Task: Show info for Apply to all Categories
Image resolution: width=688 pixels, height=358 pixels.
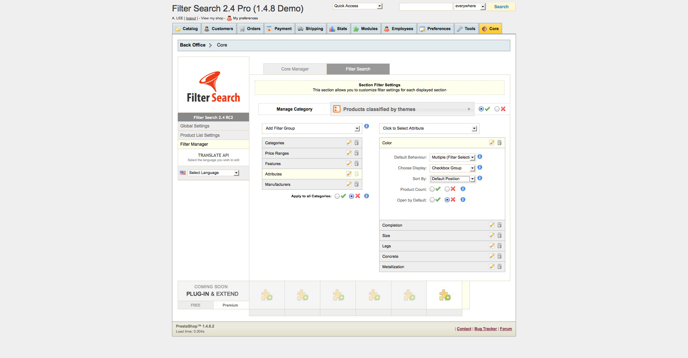Action: pos(367,196)
